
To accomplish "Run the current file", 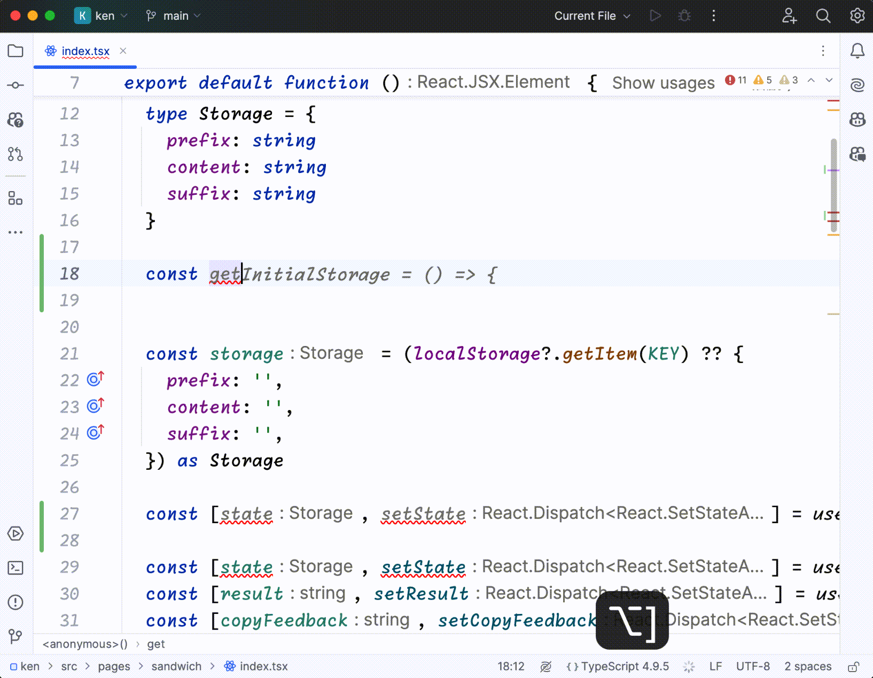I will [656, 15].
